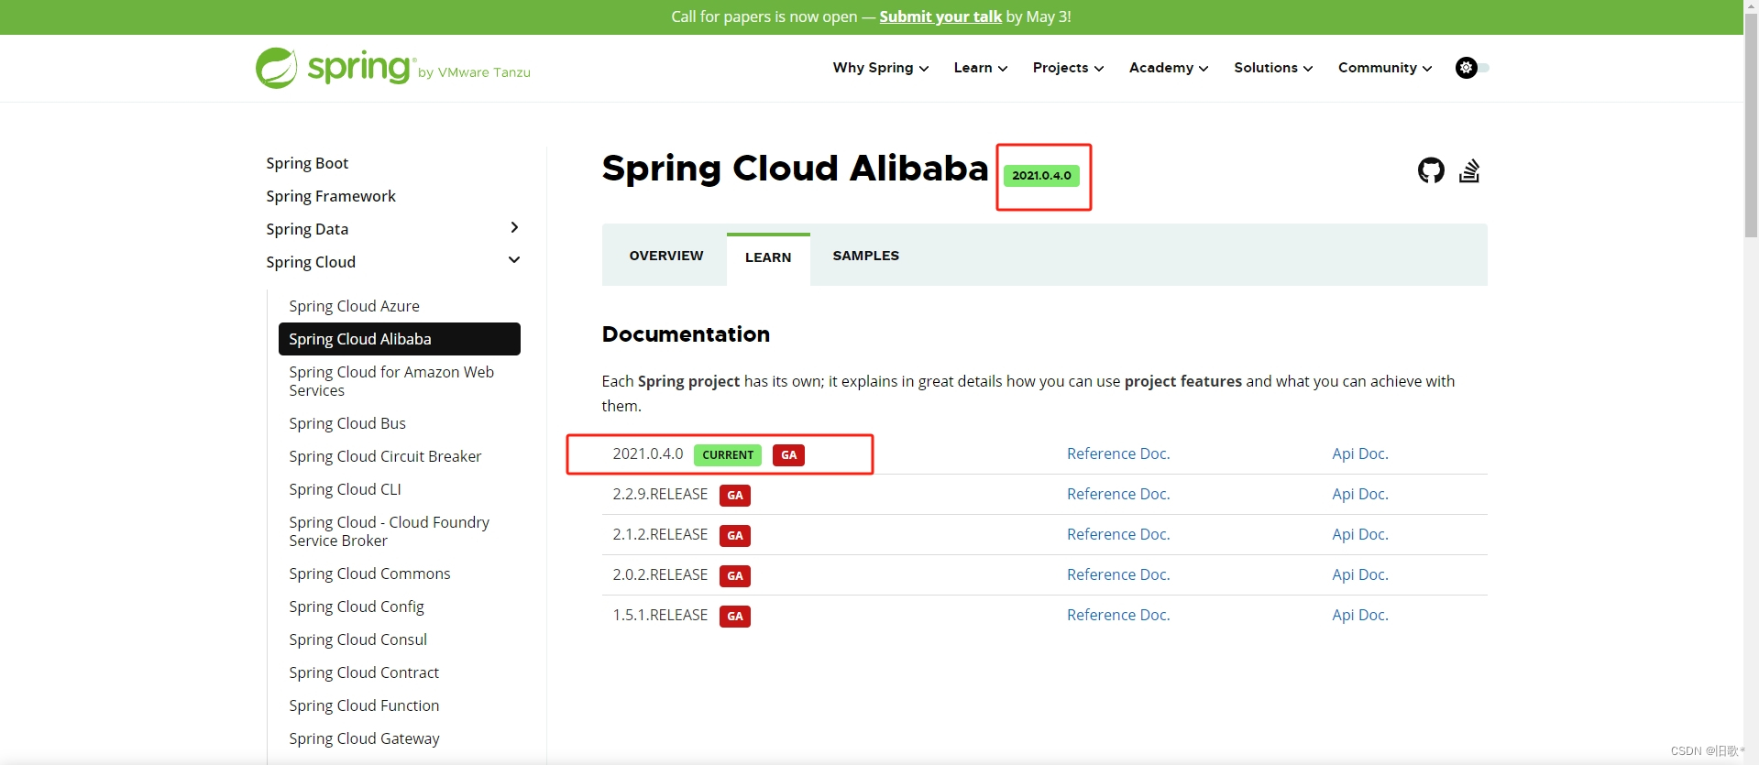Expand the Academy navigation menu

click(1169, 68)
